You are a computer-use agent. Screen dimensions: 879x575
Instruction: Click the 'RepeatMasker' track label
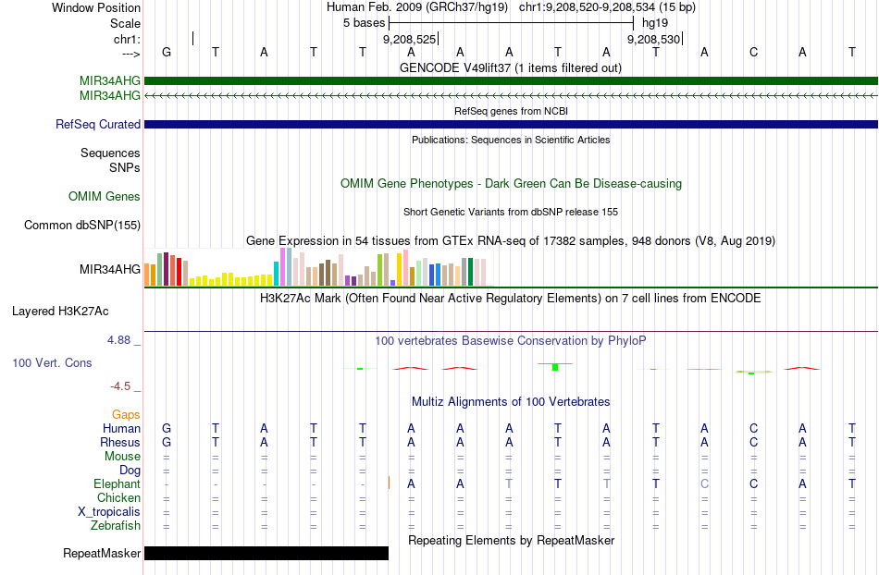102,553
